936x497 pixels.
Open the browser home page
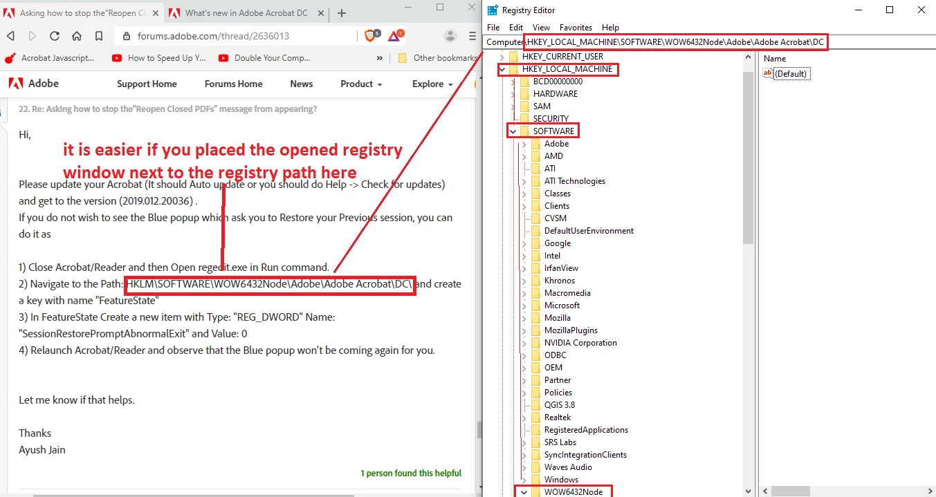tap(77, 36)
